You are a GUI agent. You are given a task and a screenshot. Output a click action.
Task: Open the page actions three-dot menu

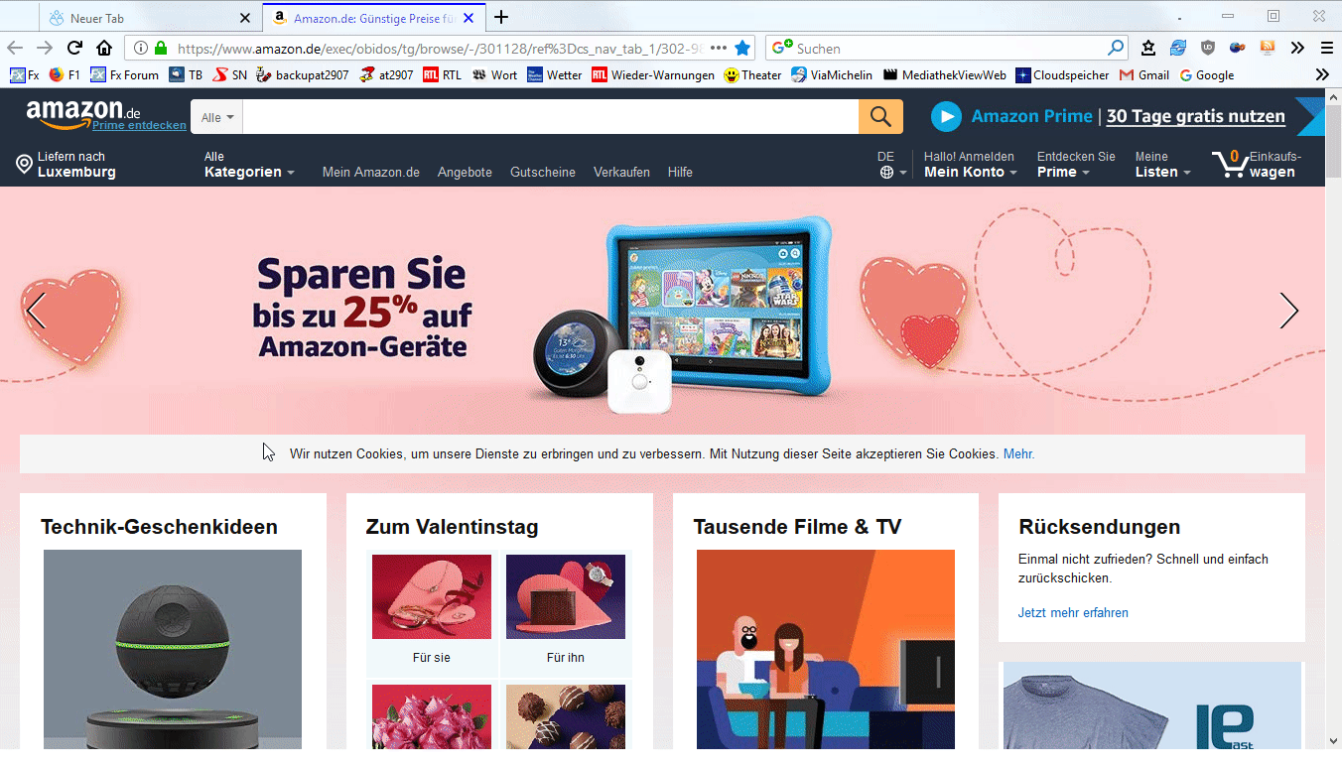719,48
